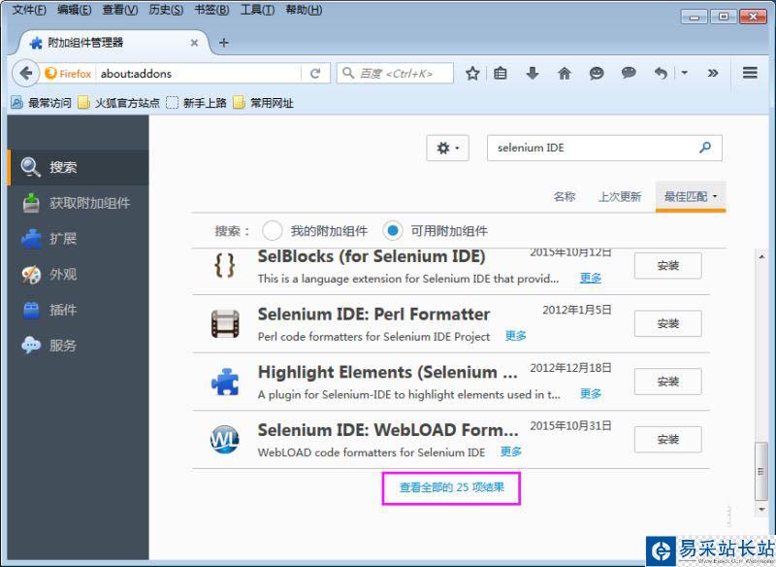Open the 最佳匹配 sort dropdown
Viewport: 776px width, 567px height.
point(691,196)
